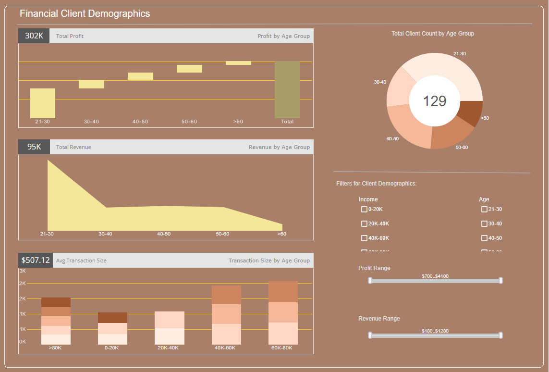Check the 30-40 age filter

point(484,223)
